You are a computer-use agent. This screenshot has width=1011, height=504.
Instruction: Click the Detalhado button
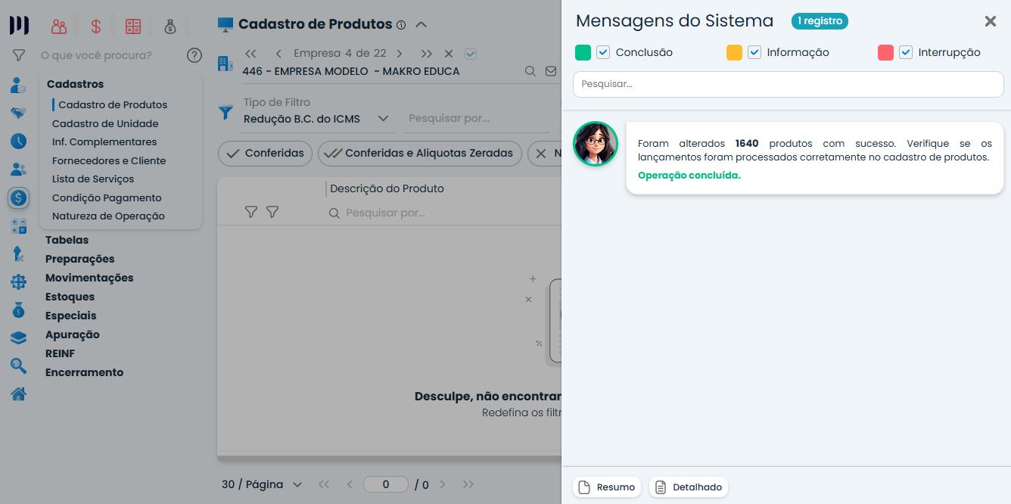(688, 487)
